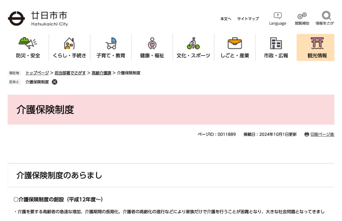This screenshot has width=342, height=221.
Task: Navigate to 高齢介護課 breadcrumb link
Action: 101,73
